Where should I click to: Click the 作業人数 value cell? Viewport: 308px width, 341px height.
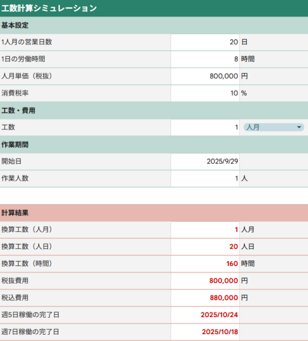[x=205, y=178]
